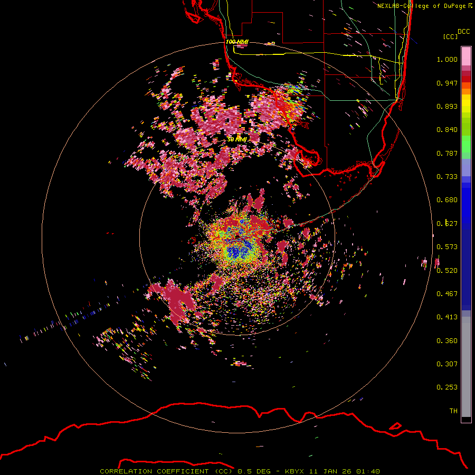Click the 0.787 scale value

(447, 153)
